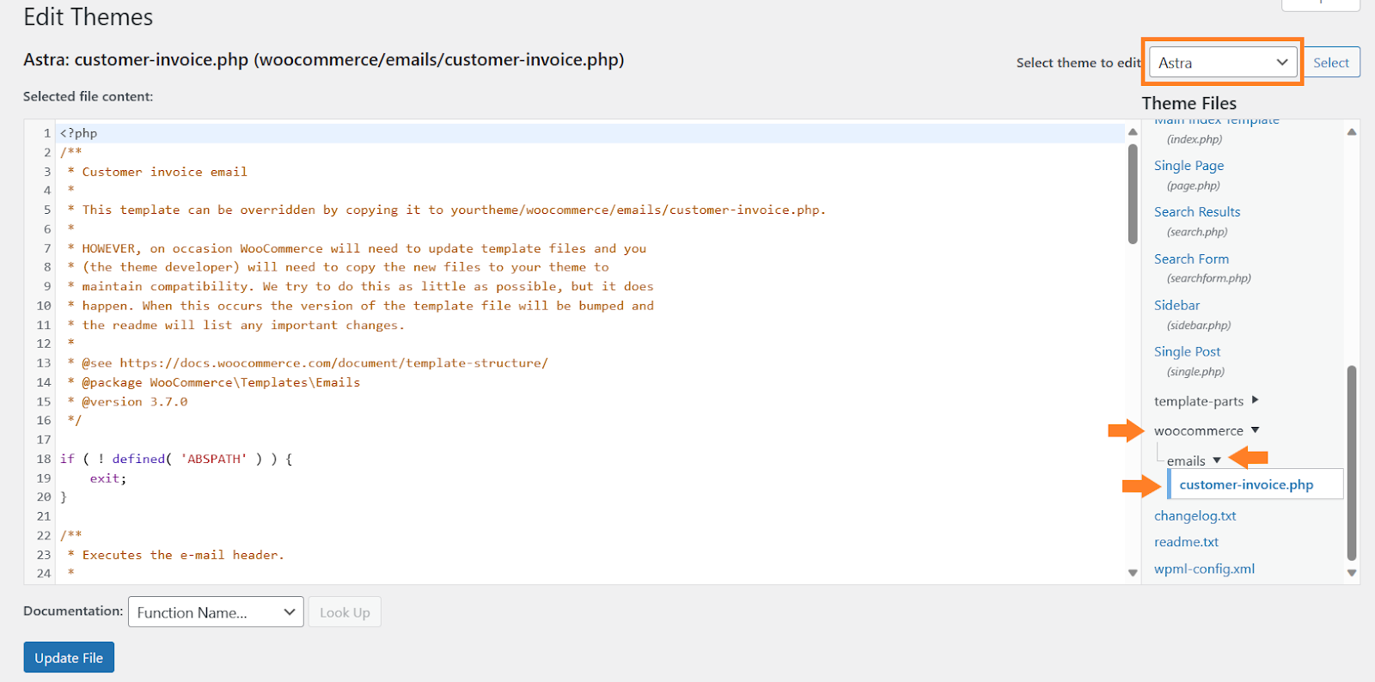Viewport: 1375px width, 682px height.
Task: Collapse the woocommerce folder
Action: point(1207,430)
